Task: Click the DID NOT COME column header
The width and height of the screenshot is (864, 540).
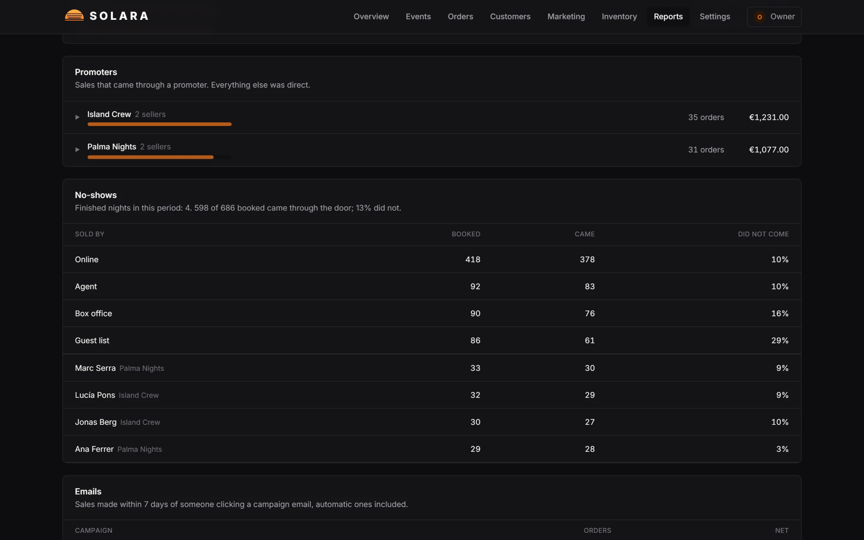Action: point(763,234)
